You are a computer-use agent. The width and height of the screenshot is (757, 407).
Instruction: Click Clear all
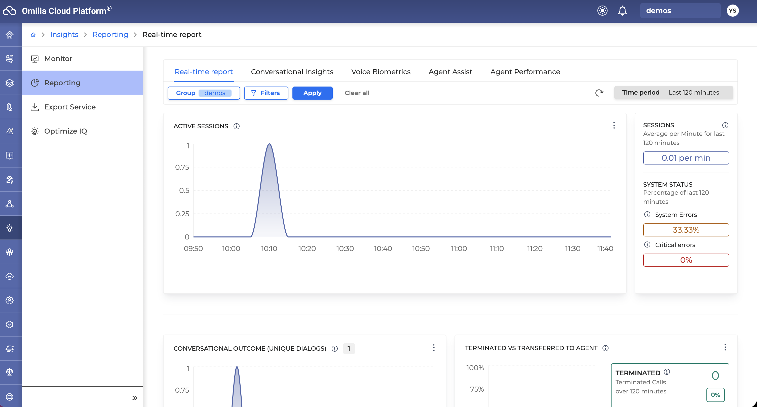tap(357, 93)
